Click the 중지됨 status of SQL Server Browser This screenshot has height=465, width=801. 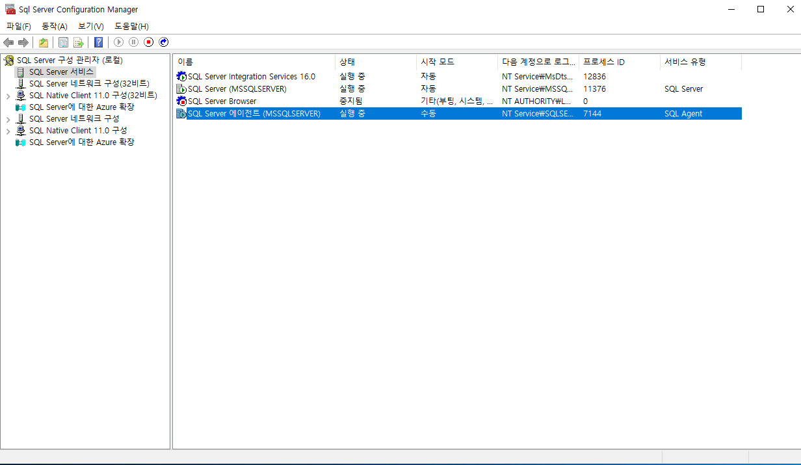point(351,101)
